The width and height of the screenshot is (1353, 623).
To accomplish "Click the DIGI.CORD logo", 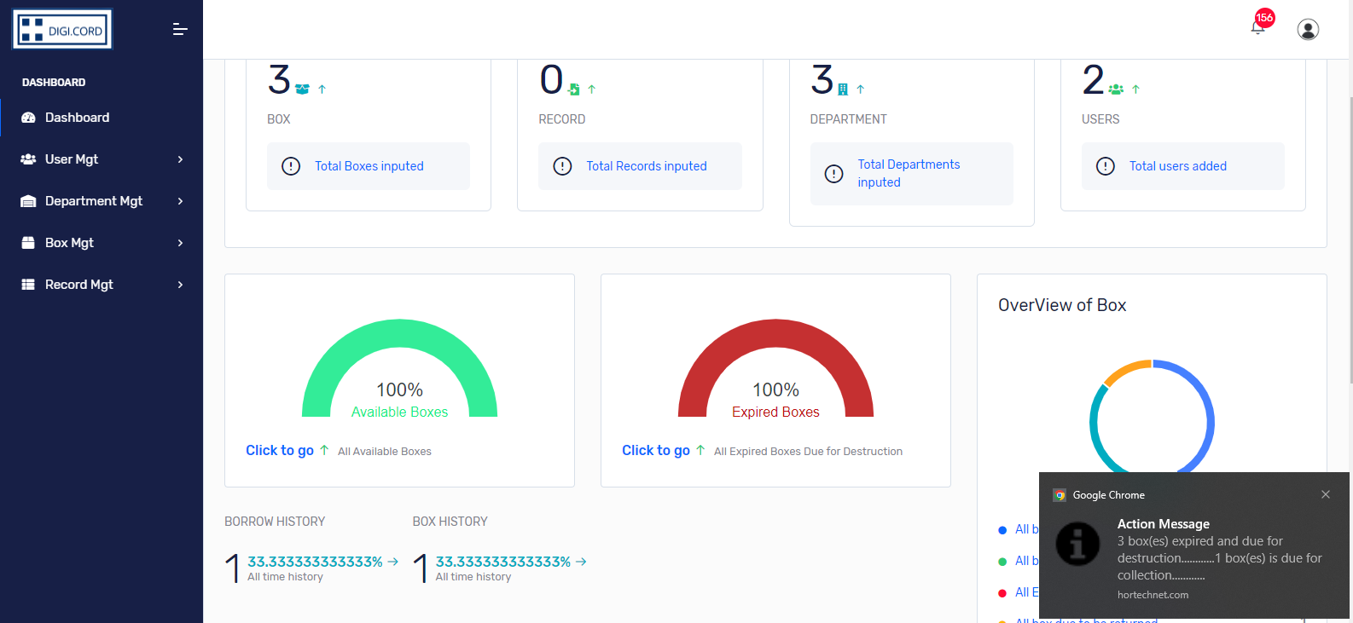I will click(x=62, y=30).
